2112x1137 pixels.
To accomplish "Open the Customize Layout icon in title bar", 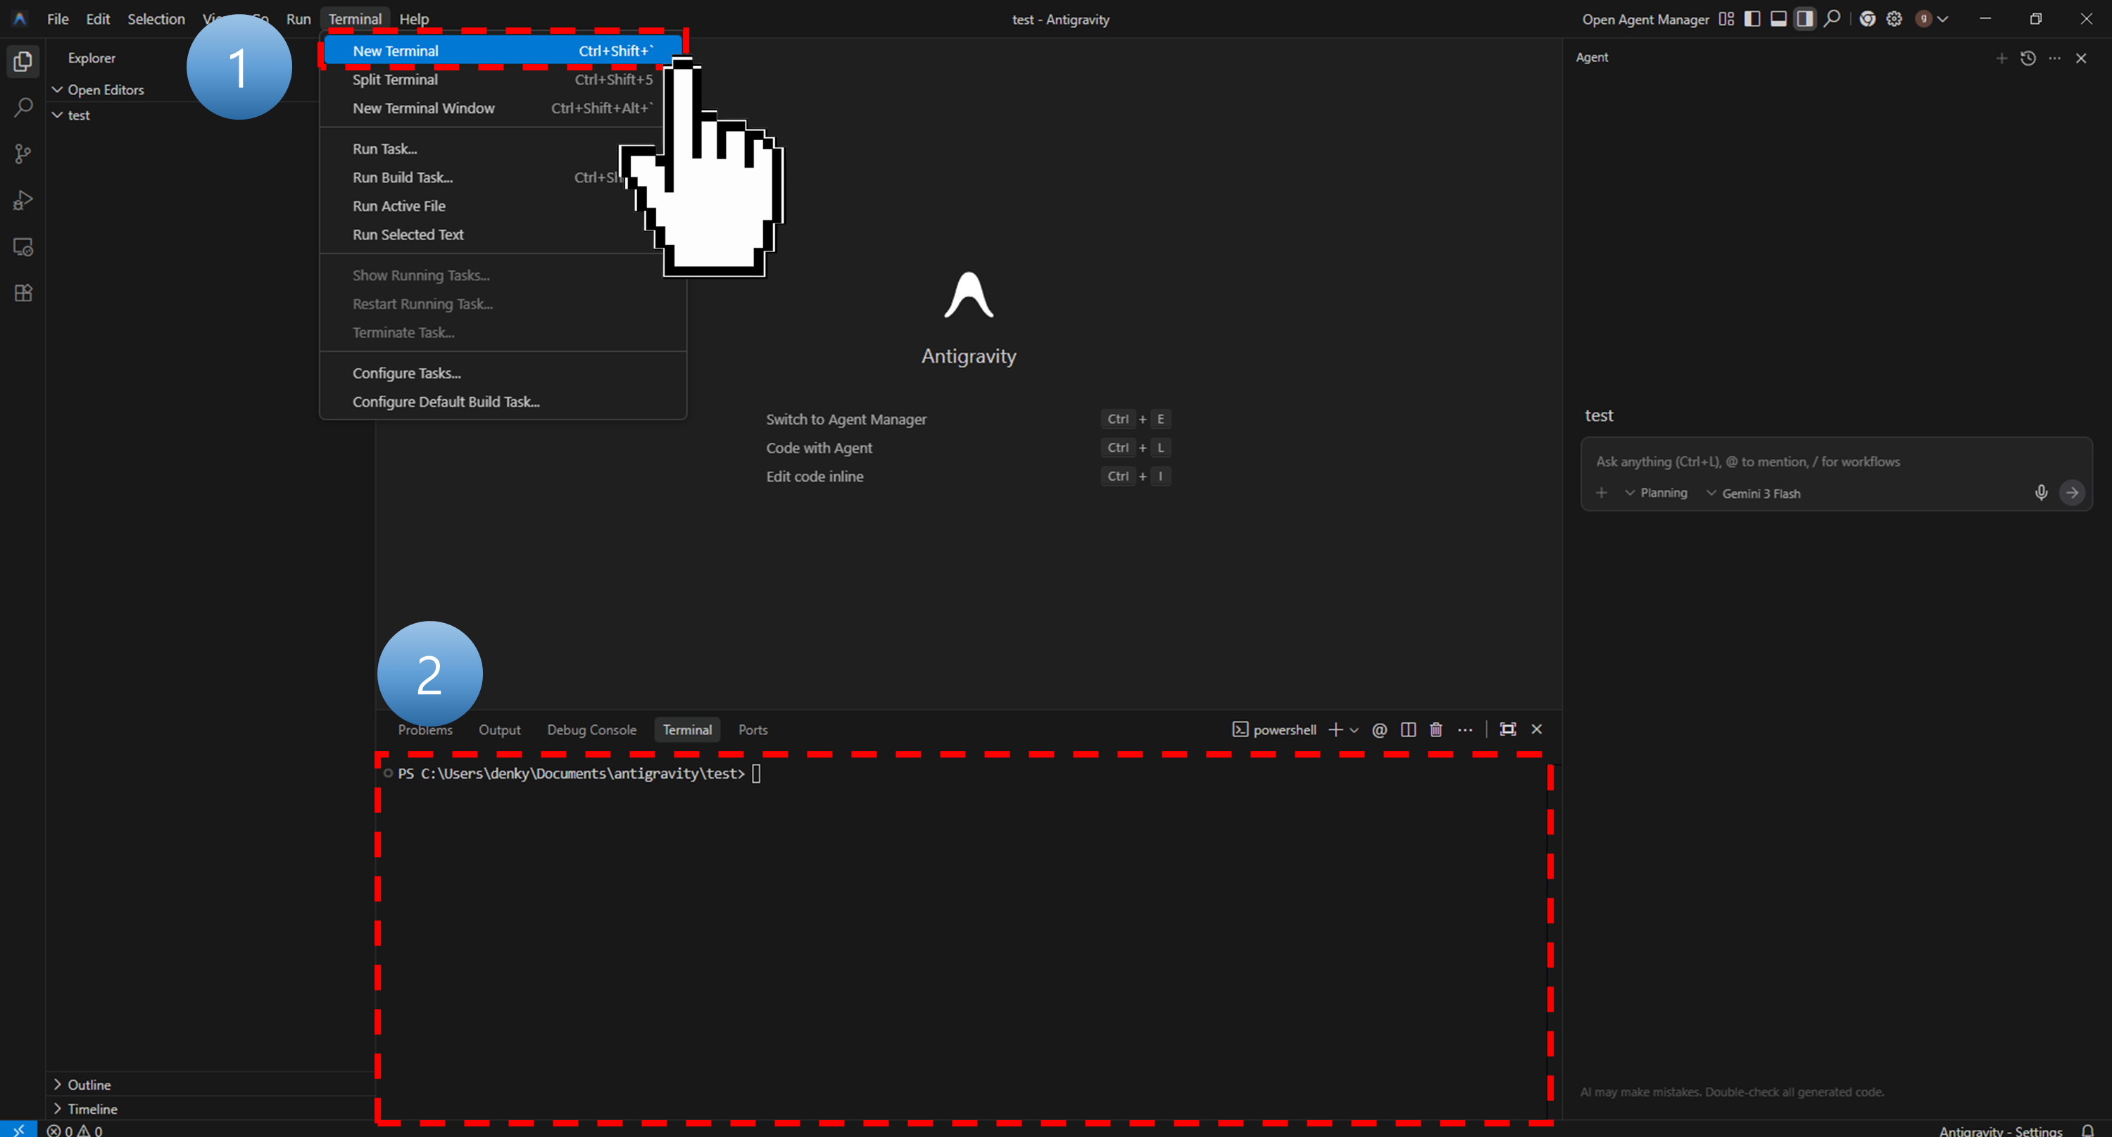I will (1726, 19).
